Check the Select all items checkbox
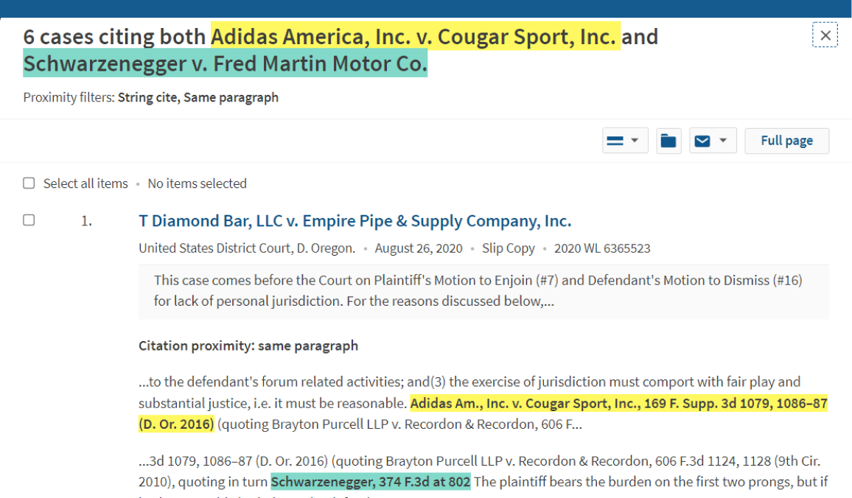This screenshot has height=498, width=852. tap(29, 183)
